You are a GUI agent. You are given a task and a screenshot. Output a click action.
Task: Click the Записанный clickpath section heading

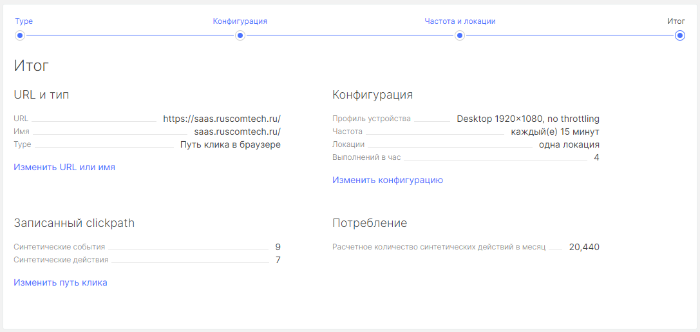coord(74,223)
